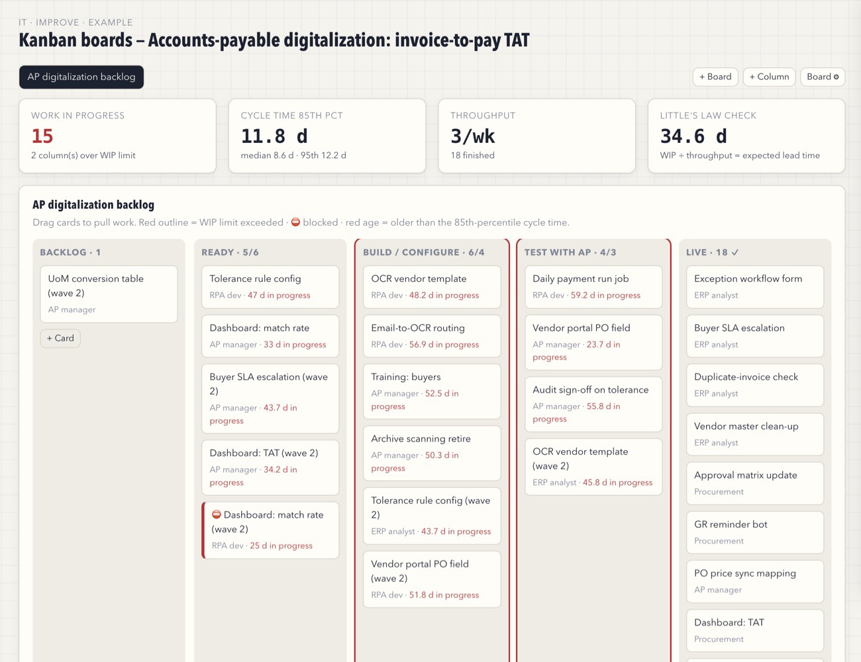Click the BACKLOG · 1 column header

[70, 252]
